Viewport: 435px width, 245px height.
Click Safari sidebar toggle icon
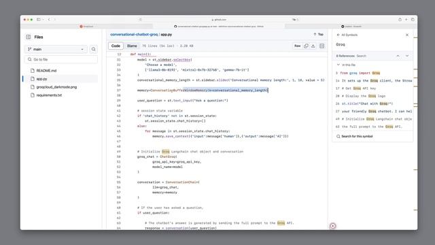tap(39, 20)
